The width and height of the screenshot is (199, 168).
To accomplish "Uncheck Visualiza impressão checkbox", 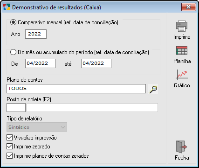I will point(10,138).
